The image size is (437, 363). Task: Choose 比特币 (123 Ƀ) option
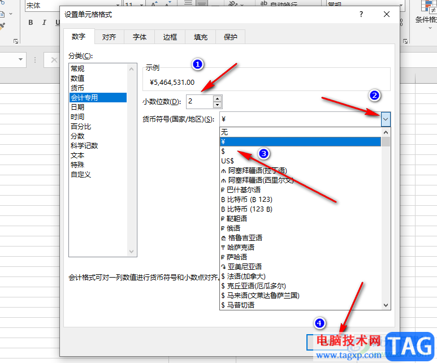click(x=300, y=209)
